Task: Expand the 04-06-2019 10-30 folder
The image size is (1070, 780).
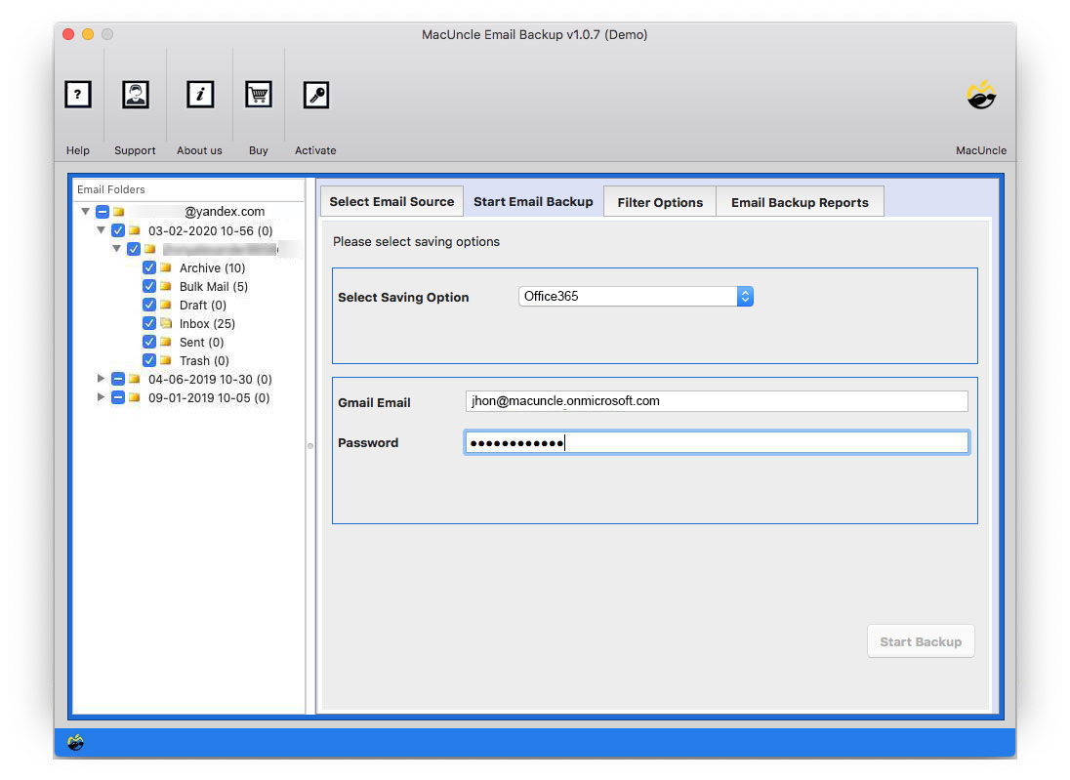Action: pos(101,379)
